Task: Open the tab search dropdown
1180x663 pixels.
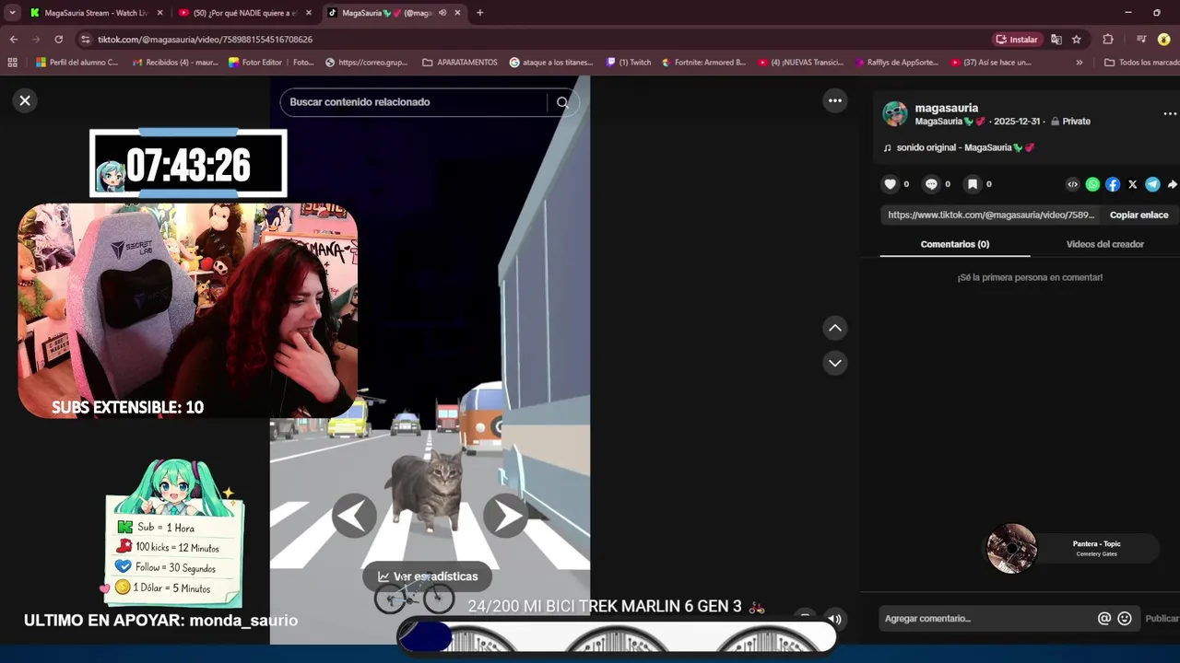Action: 12,13
